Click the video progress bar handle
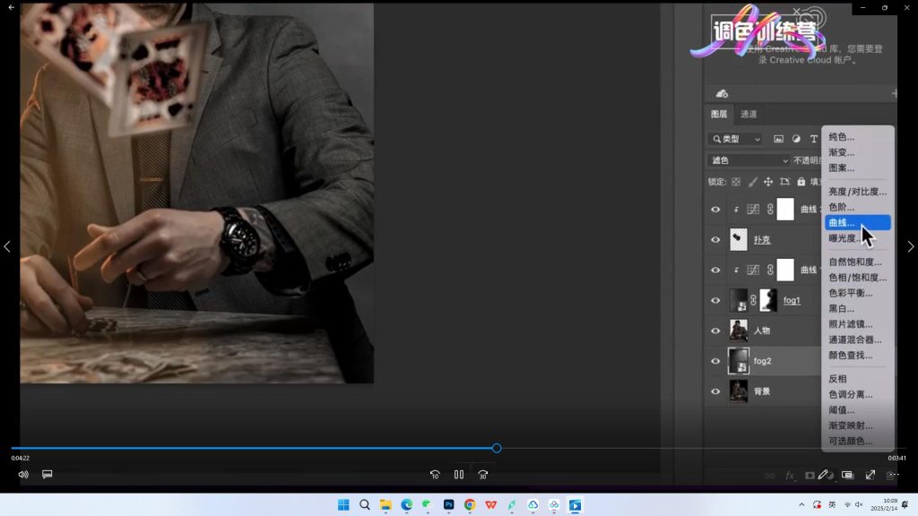This screenshot has height=516, width=918. click(x=497, y=448)
